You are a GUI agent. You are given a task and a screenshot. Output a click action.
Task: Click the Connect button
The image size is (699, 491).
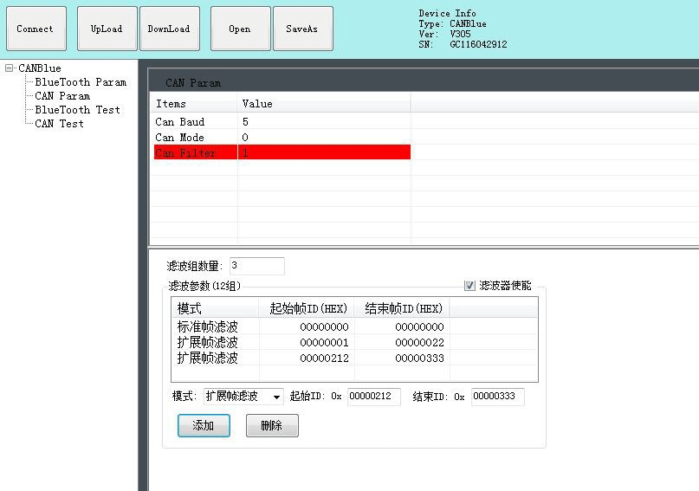[35, 29]
